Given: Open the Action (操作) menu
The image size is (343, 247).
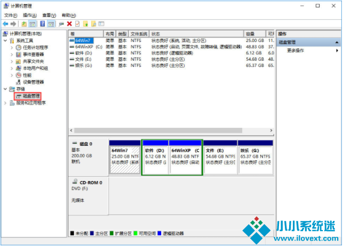Looking at the screenshot, I should pos(30,15).
